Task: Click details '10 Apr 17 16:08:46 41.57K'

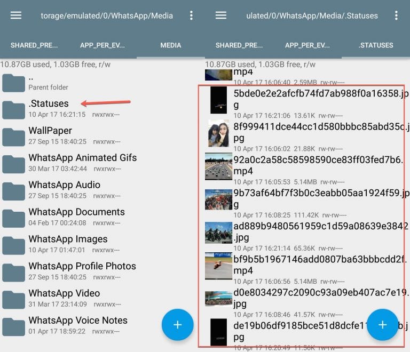Action: [288, 315]
